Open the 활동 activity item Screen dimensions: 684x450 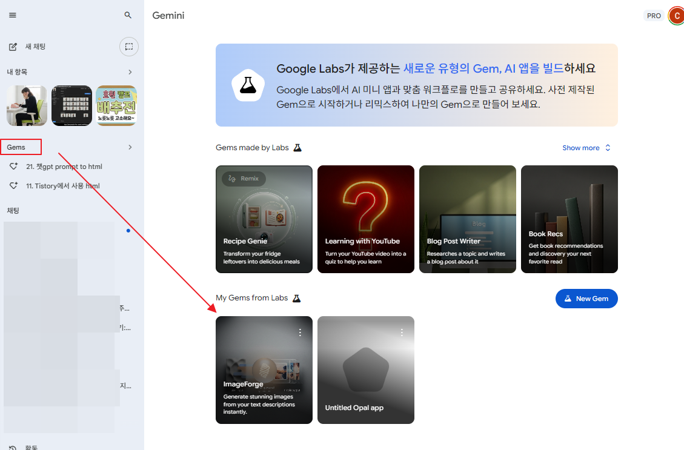click(x=32, y=448)
